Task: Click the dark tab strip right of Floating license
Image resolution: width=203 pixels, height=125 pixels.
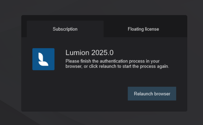Action: click(173, 29)
